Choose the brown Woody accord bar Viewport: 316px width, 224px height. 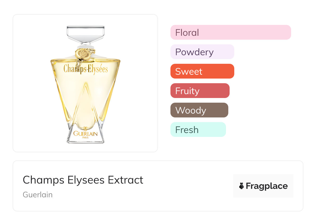pos(199,110)
